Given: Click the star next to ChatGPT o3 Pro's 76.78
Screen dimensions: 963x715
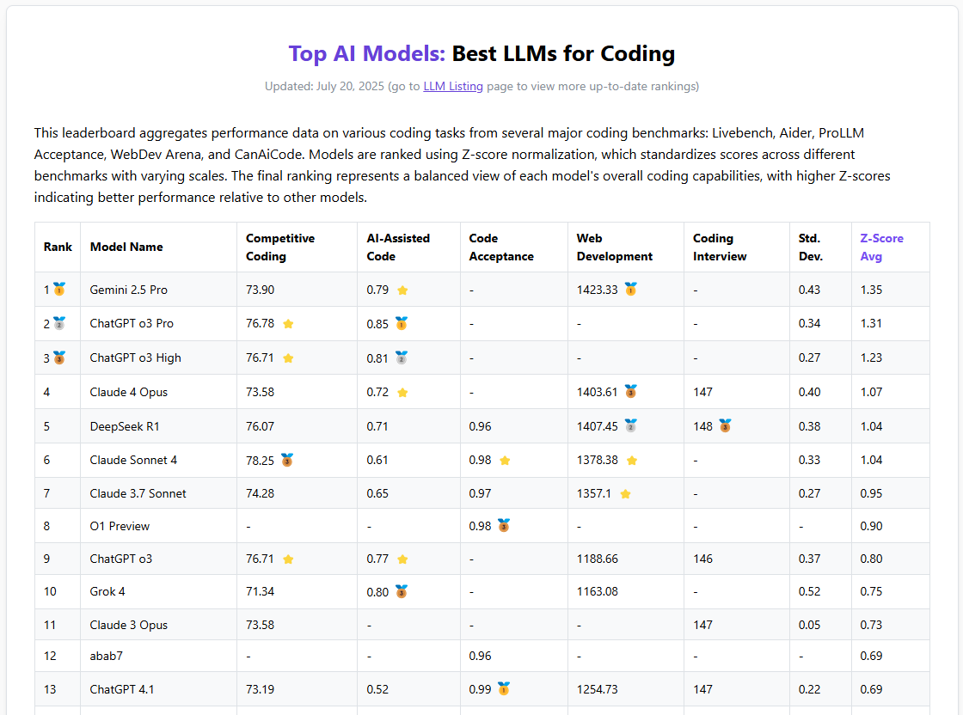Looking at the screenshot, I should tap(288, 324).
